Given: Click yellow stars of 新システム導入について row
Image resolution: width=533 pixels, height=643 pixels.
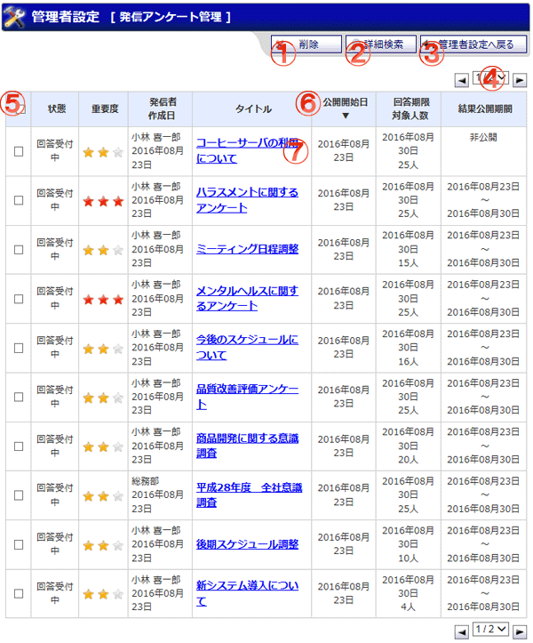Looking at the screenshot, I should coord(103,594).
